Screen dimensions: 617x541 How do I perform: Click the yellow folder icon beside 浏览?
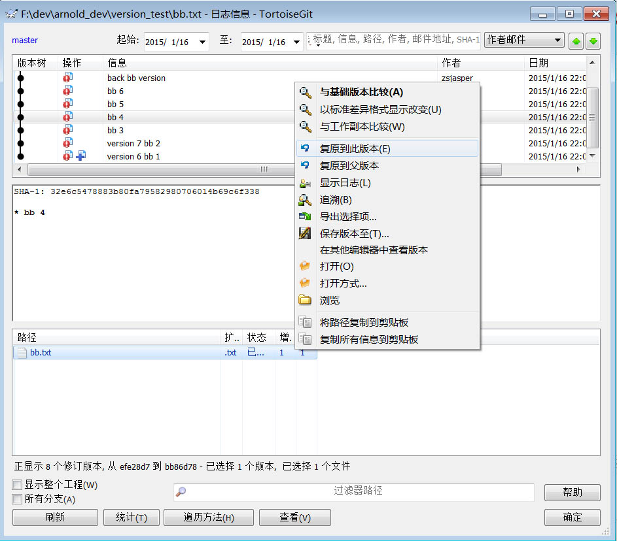click(x=305, y=300)
